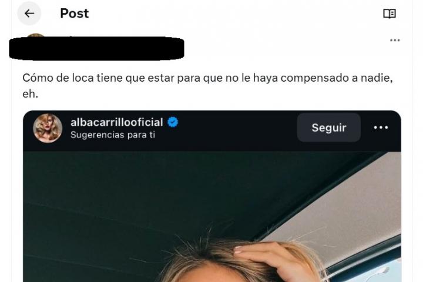This screenshot has width=423, height=282.
Task: Click the blue verified badge
Action: pyautogui.click(x=173, y=122)
